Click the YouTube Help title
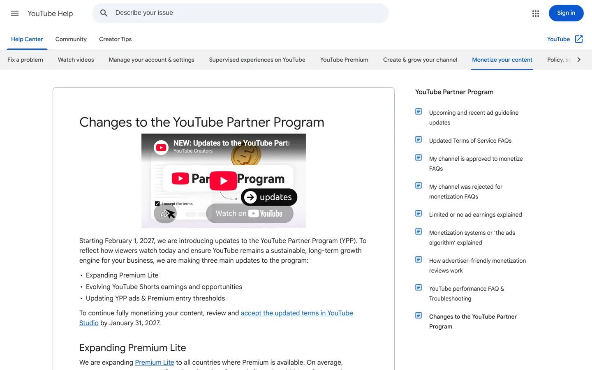The height and width of the screenshot is (370, 592). click(x=50, y=14)
